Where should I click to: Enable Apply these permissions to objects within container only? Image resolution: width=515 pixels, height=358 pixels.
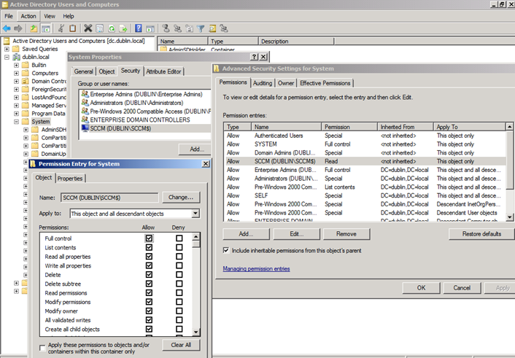coord(42,348)
